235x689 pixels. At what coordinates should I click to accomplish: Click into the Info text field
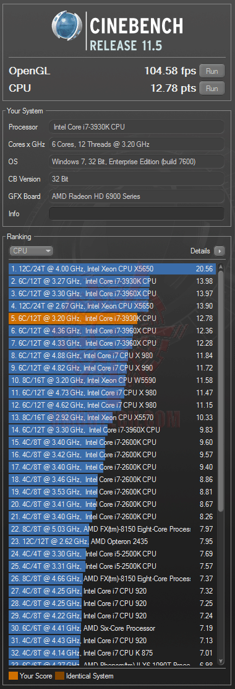136,214
